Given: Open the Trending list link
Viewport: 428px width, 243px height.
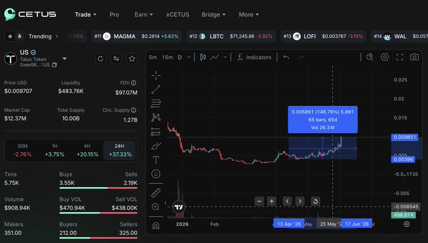Looking at the screenshot, I should [43, 36].
